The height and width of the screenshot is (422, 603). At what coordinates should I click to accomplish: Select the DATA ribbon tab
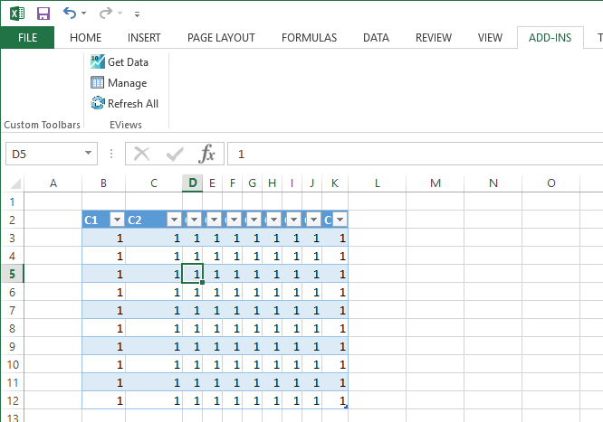click(376, 37)
